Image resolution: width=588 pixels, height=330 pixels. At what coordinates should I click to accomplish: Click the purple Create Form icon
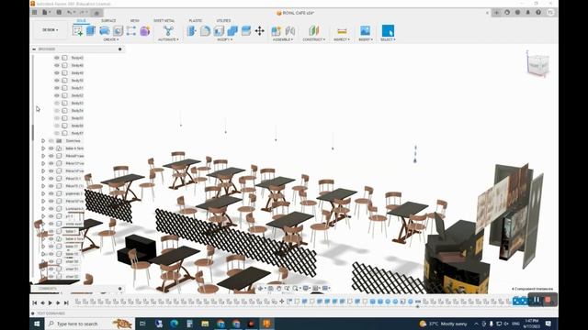tap(145, 30)
